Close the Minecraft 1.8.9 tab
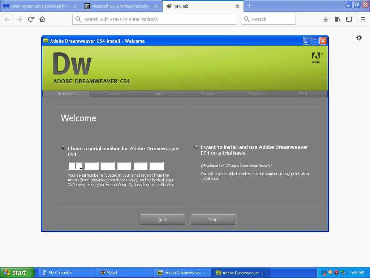This screenshot has width=370, height=278. coord(156,6)
